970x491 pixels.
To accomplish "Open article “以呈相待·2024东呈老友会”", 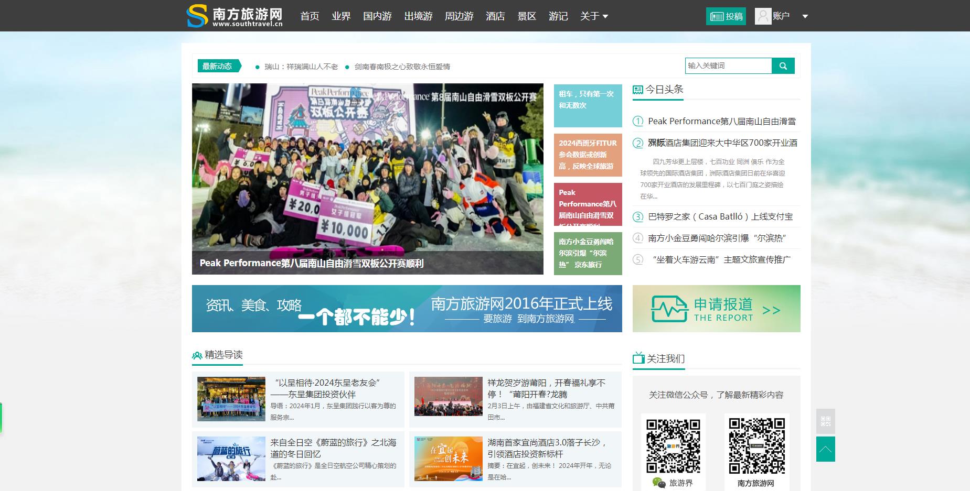I will click(x=325, y=388).
